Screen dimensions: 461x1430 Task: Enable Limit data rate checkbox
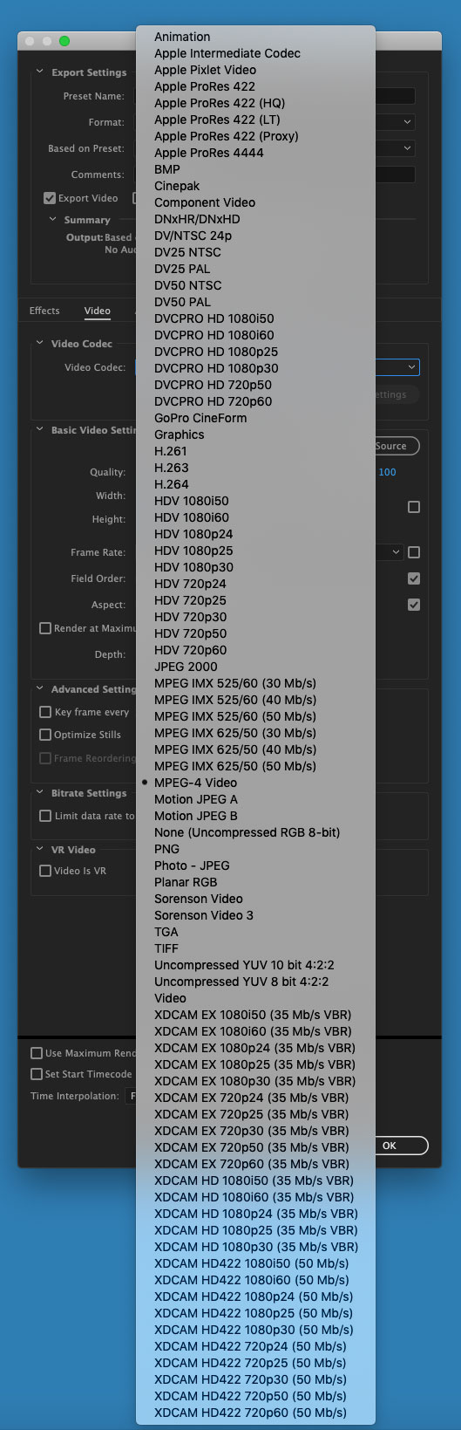tap(45, 816)
